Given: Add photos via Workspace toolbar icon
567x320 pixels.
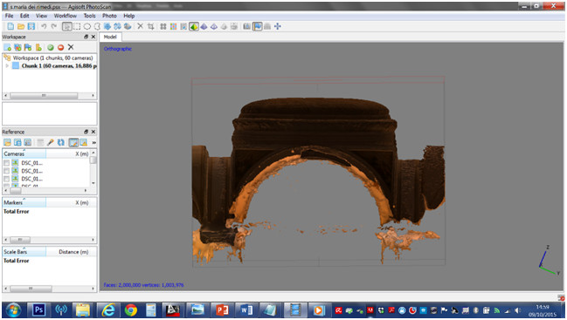Looking at the screenshot, I should pyautogui.click(x=17, y=47).
